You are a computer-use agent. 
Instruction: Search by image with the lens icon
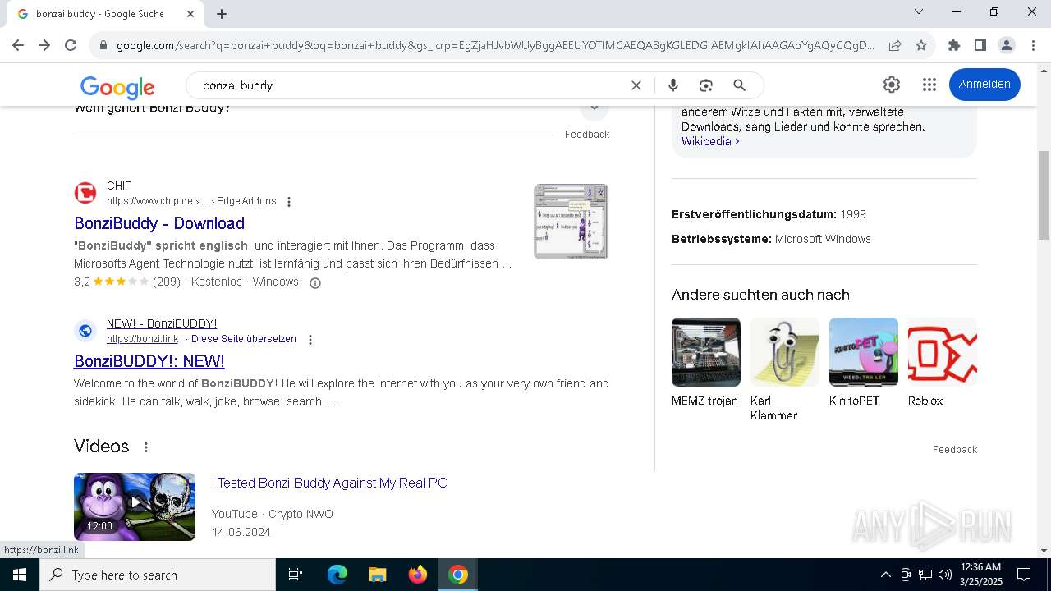coord(706,85)
